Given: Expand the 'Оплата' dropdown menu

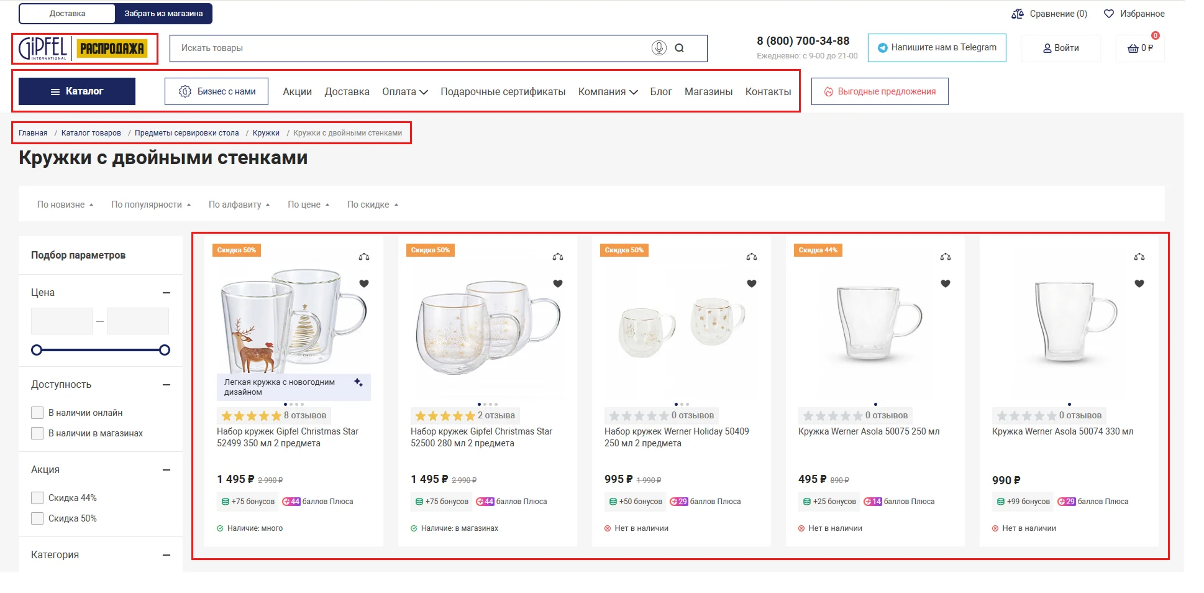Looking at the screenshot, I should pos(404,92).
